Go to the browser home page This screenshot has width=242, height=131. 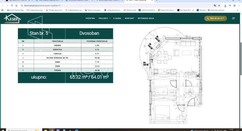(16, 6)
